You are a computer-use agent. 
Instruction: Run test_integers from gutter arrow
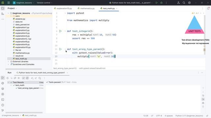point(60,31)
